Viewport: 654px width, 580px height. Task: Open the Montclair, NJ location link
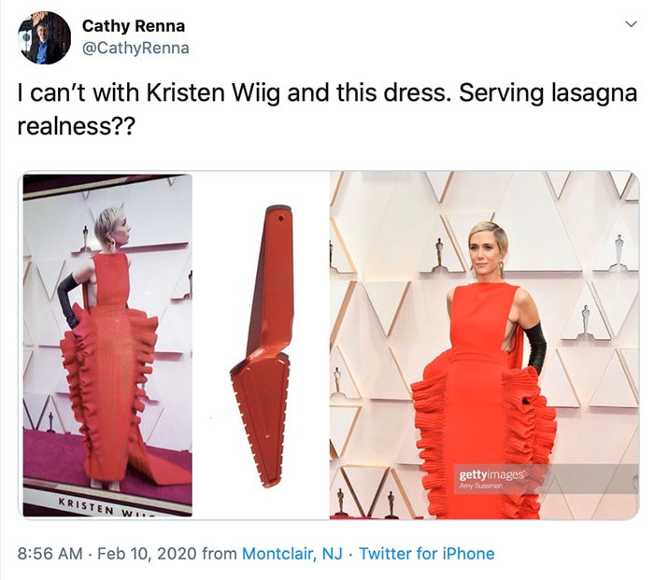pos(292,554)
